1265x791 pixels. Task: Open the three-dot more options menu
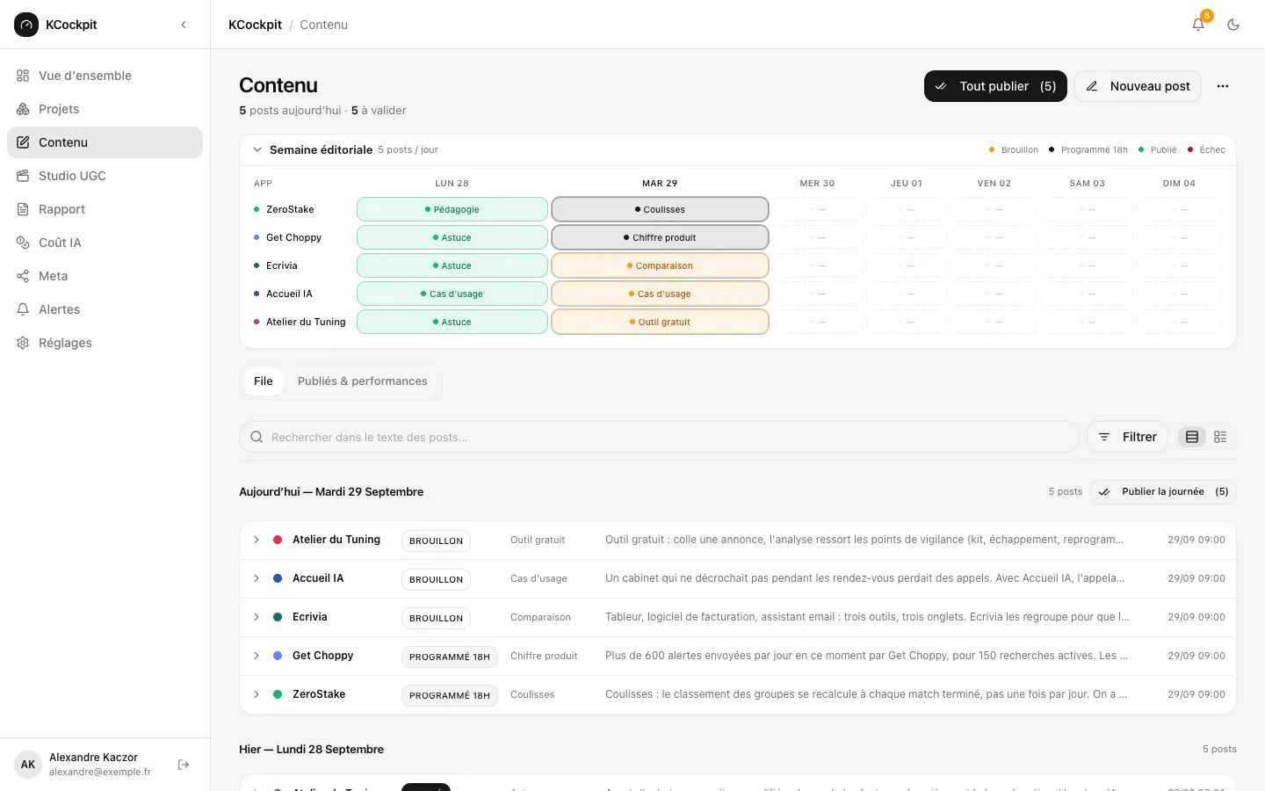(x=1223, y=86)
